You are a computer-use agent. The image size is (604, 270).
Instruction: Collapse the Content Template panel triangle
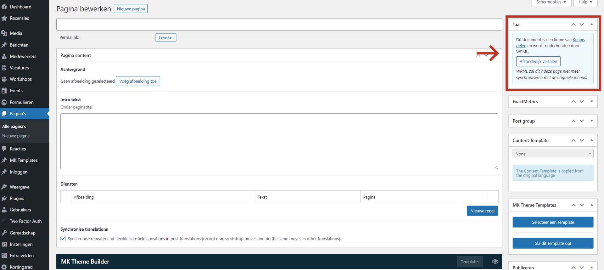(x=592, y=140)
